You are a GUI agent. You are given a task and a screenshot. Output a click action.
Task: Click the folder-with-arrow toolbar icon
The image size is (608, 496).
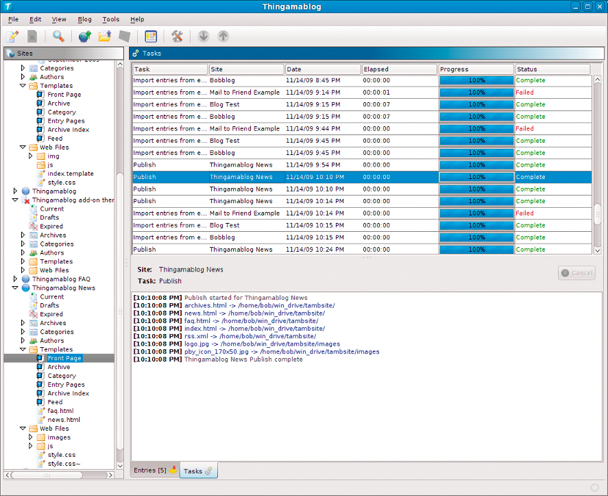(105, 36)
